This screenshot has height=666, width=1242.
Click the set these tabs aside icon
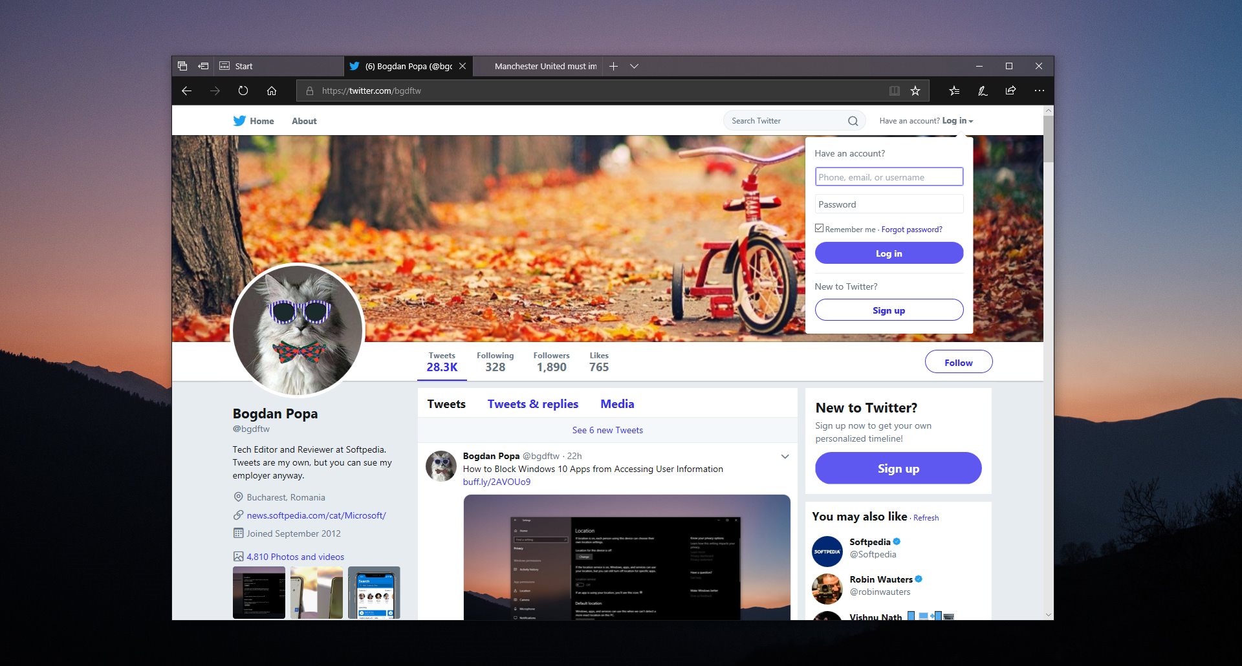pos(203,66)
